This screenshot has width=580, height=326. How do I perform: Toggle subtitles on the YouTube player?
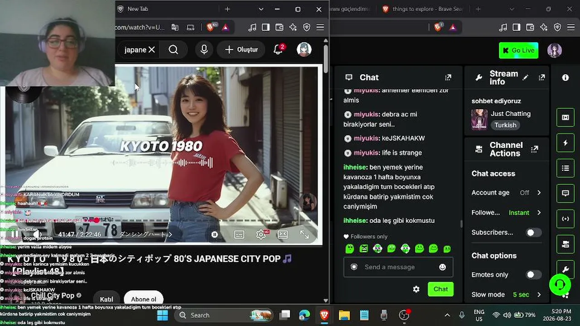point(239,235)
